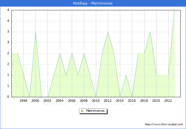186x129 pixels.
Task: Click the 0 y-axis label
Action: coord(8,97)
